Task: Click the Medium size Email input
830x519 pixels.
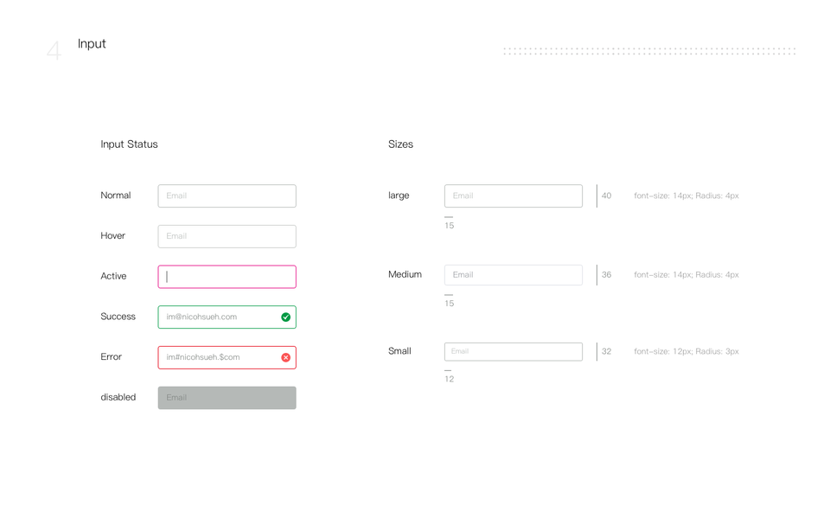Action: pyautogui.click(x=513, y=275)
